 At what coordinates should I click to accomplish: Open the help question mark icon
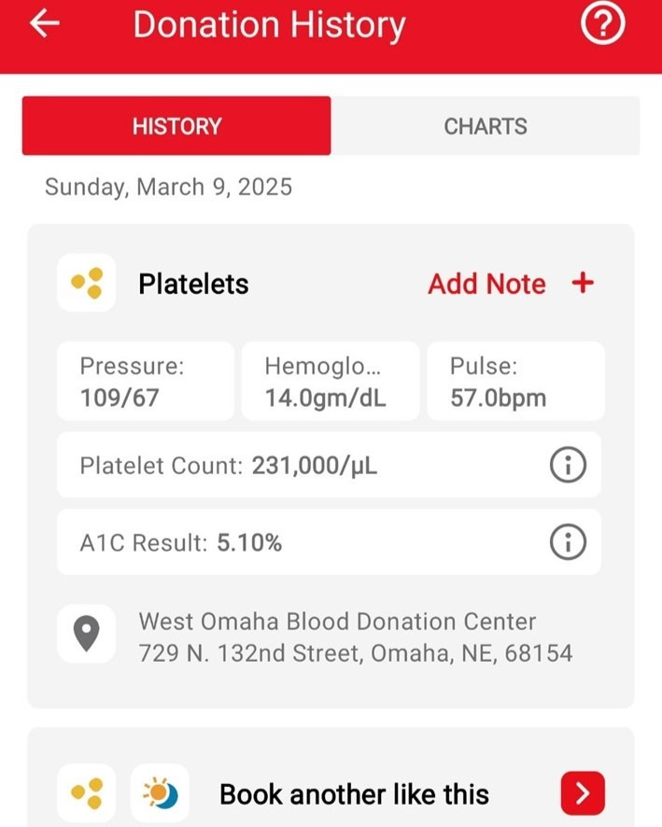point(602,24)
